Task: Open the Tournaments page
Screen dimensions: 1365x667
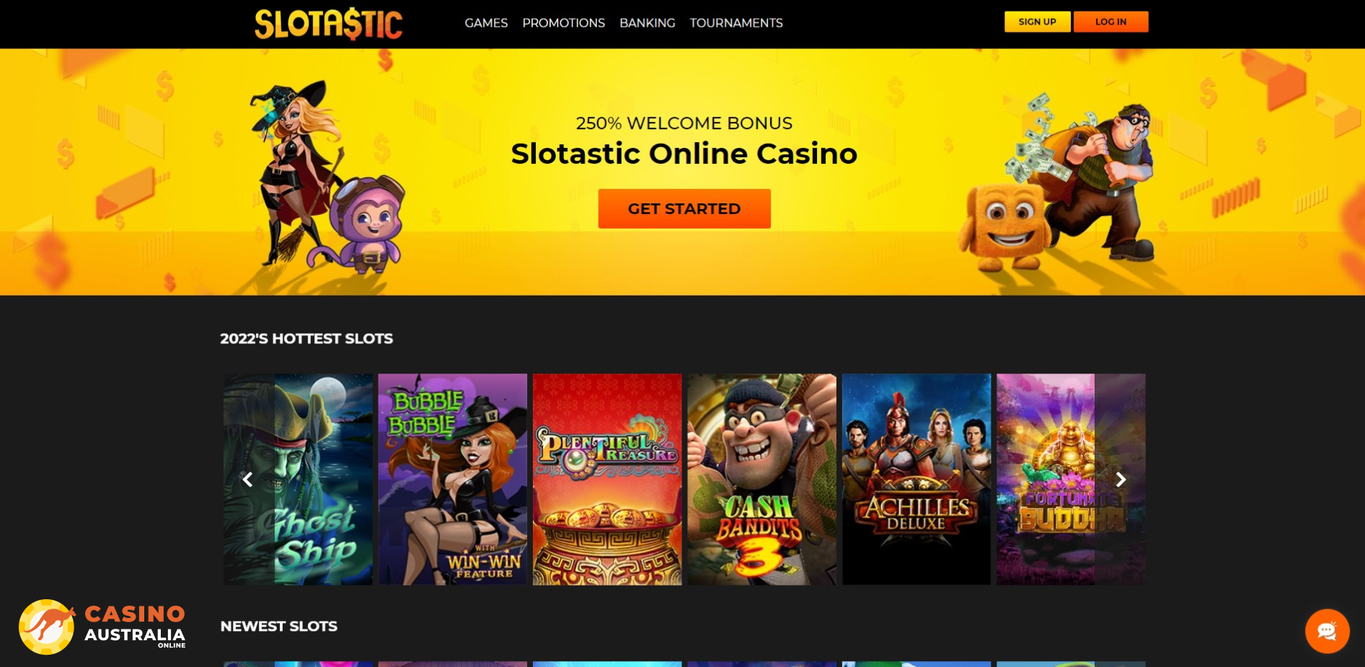Action: click(736, 23)
